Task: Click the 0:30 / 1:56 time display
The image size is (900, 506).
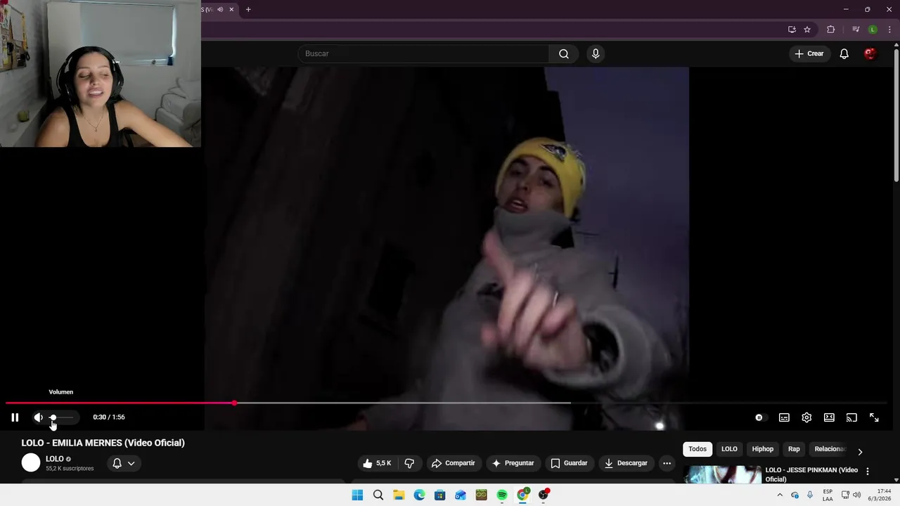Action: pyautogui.click(x=109, y=417)
